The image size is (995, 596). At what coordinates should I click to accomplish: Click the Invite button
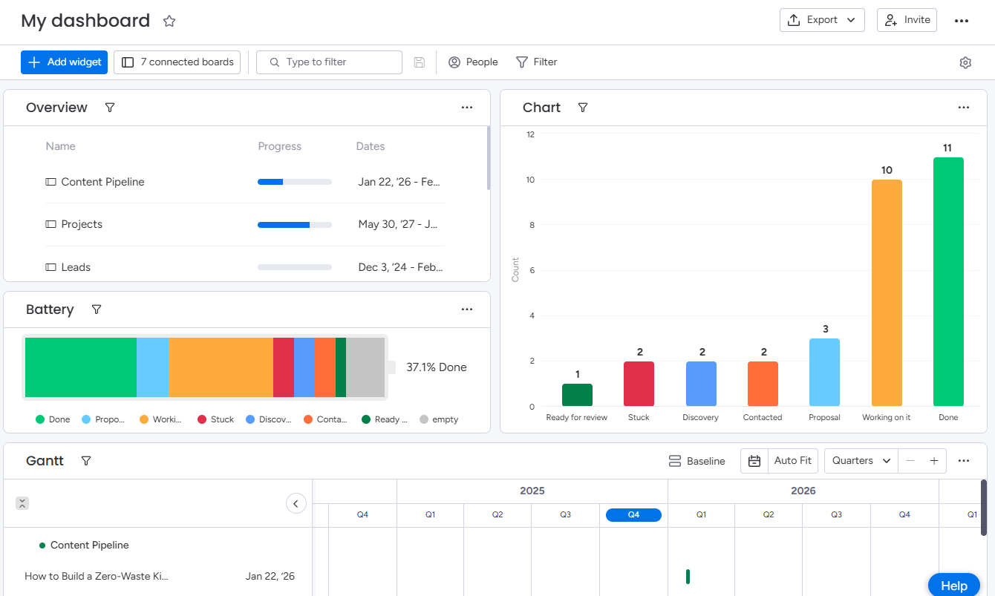(907, 20)
